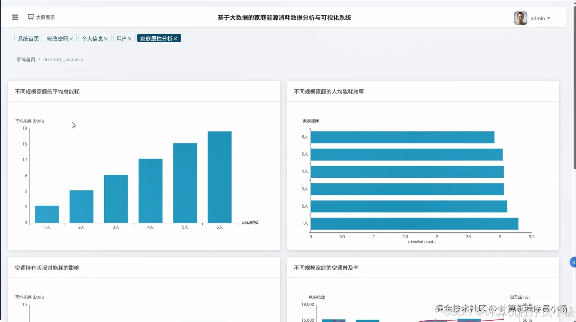Click the 1人 horizontal bar in per-capita chart
Image resolution: width=576 pixels, height=322 pixels.
click(x=415, y=224)
